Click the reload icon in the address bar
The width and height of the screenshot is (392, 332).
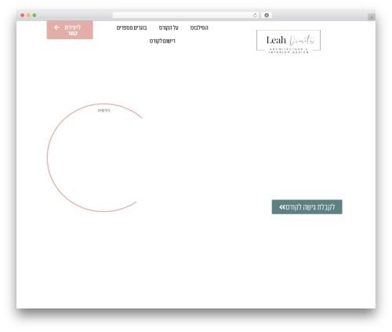click(x=255, y=16)
